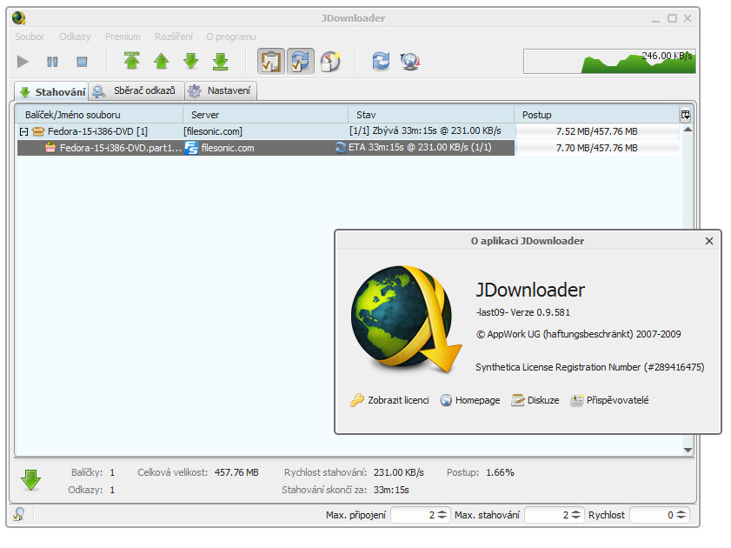This screenshot has width=731, height=548.
Task: Open the O programu menu
Action: [x=230, y=37]
